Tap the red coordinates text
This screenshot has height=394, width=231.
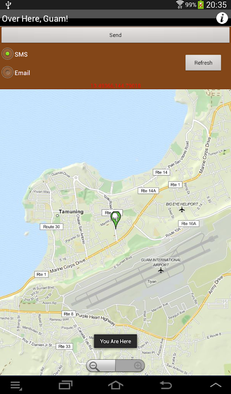[115, 86]
